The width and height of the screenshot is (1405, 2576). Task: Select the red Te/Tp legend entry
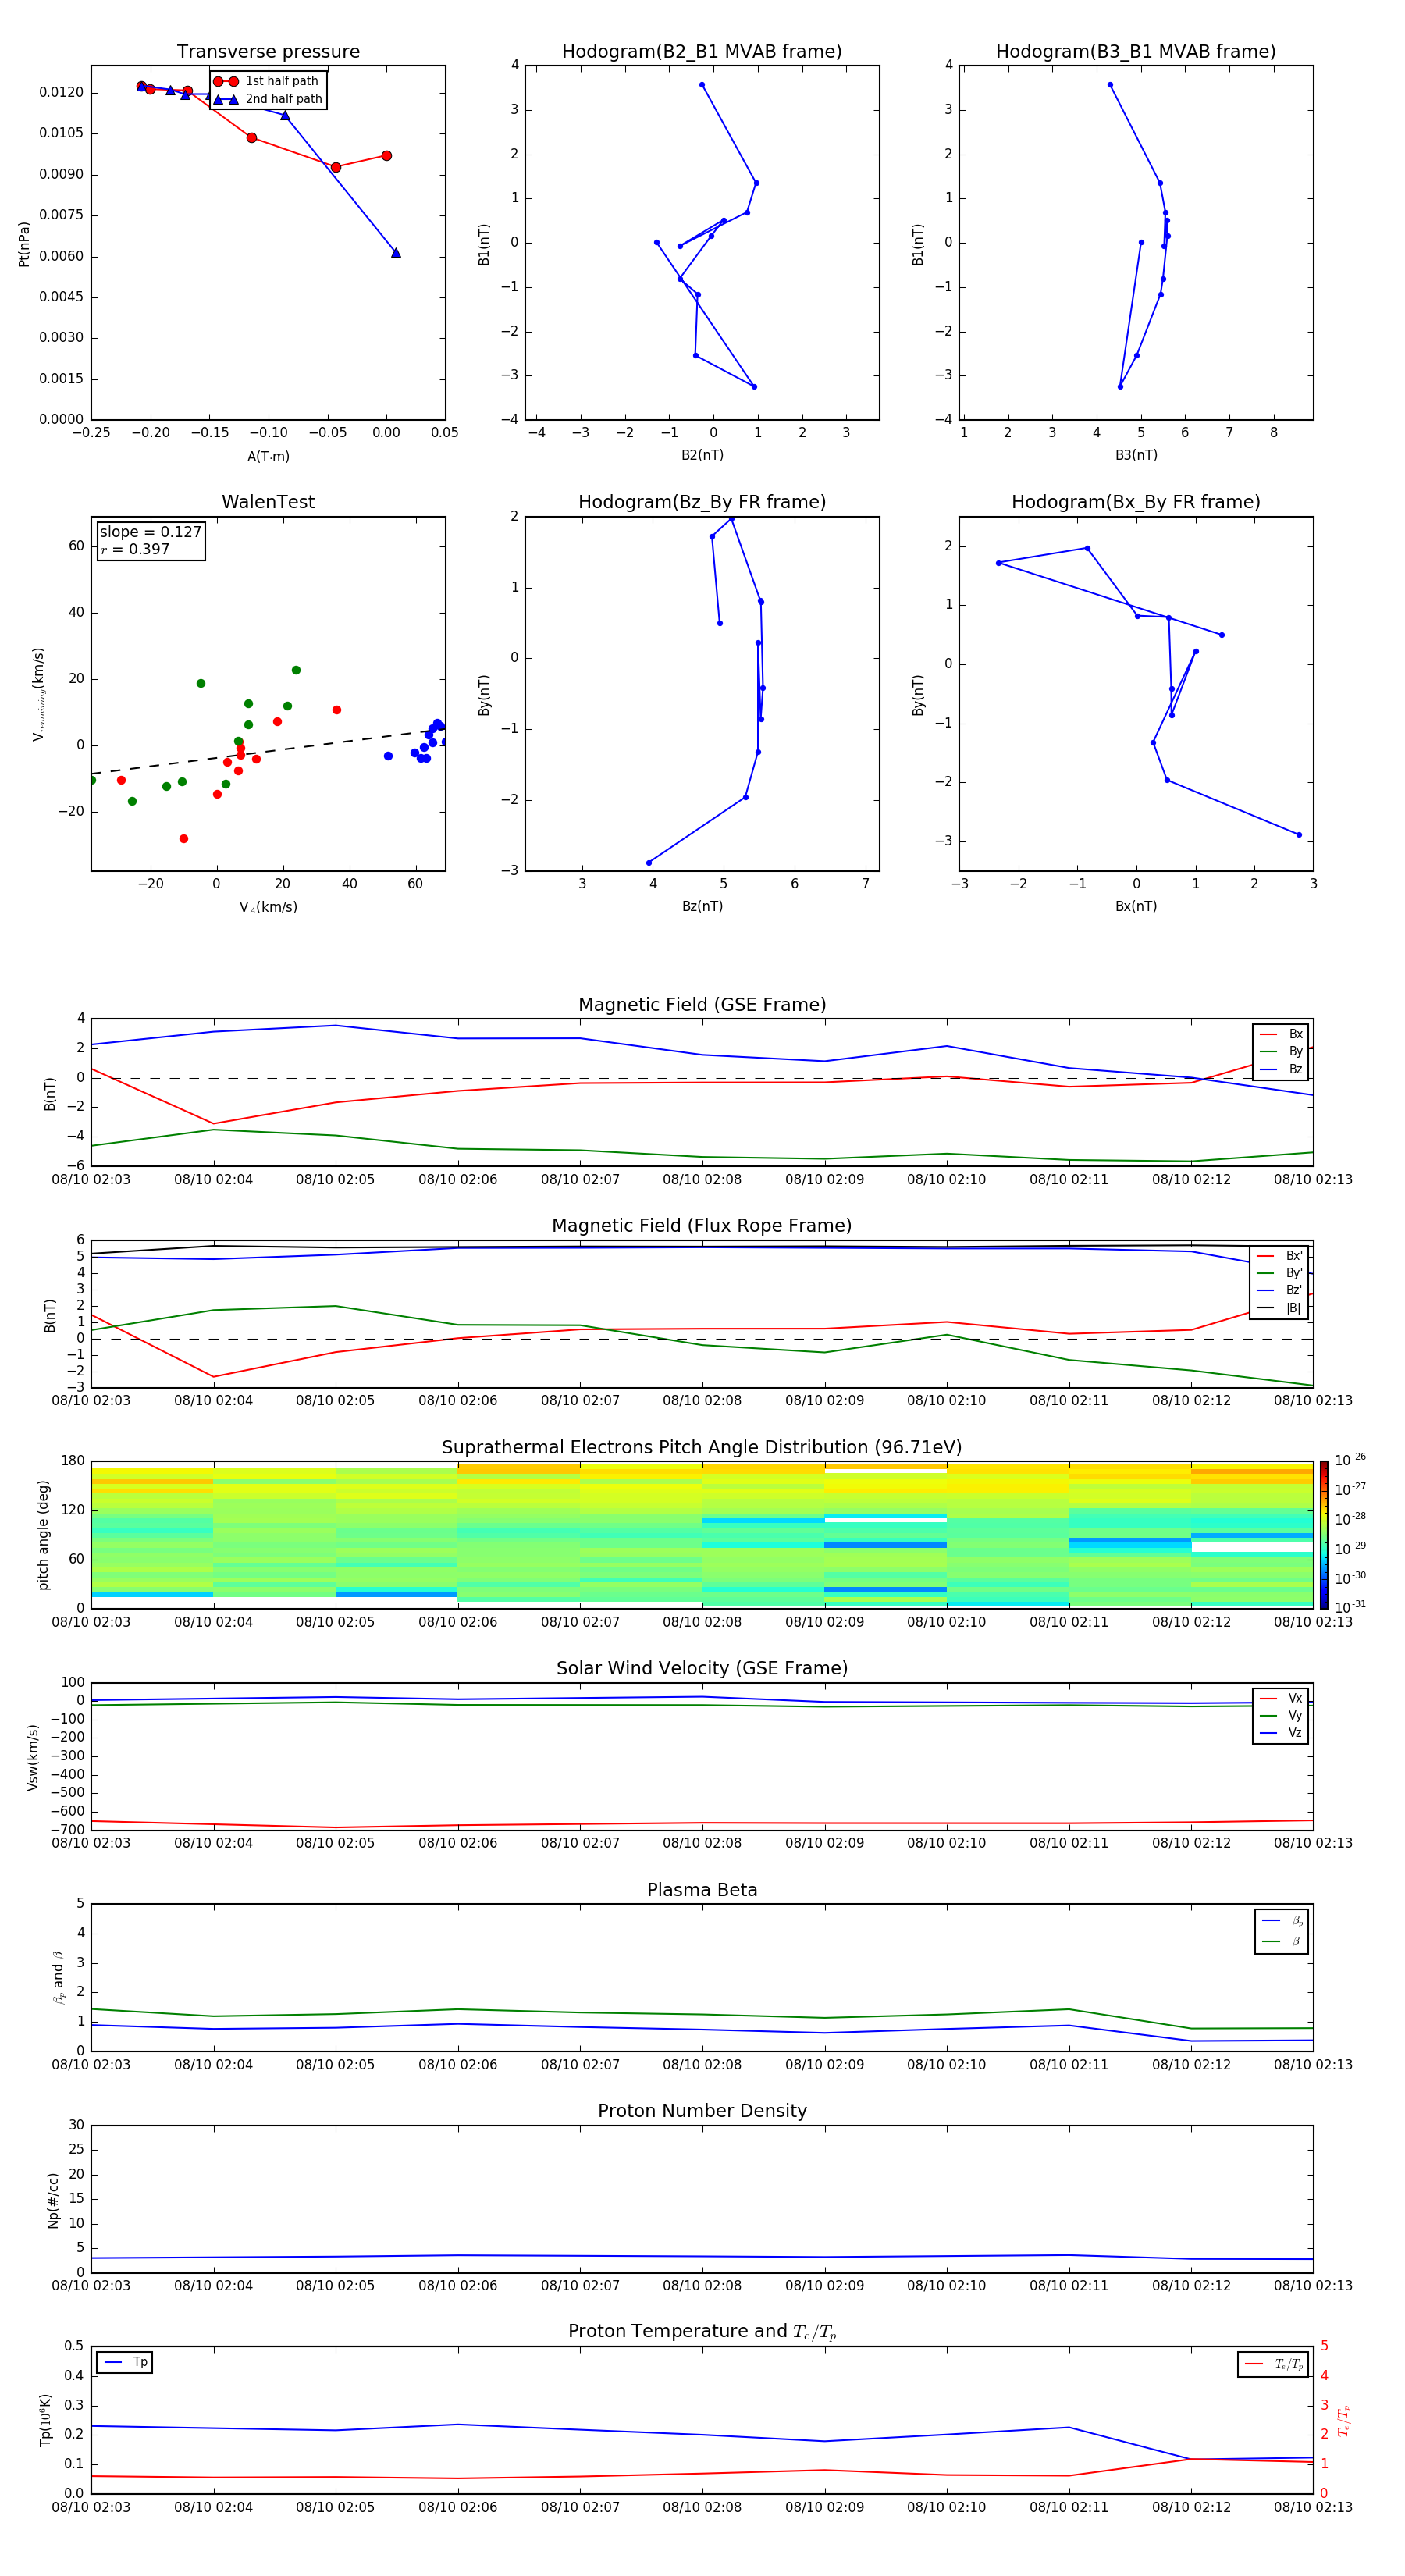coord(1273,2365)
